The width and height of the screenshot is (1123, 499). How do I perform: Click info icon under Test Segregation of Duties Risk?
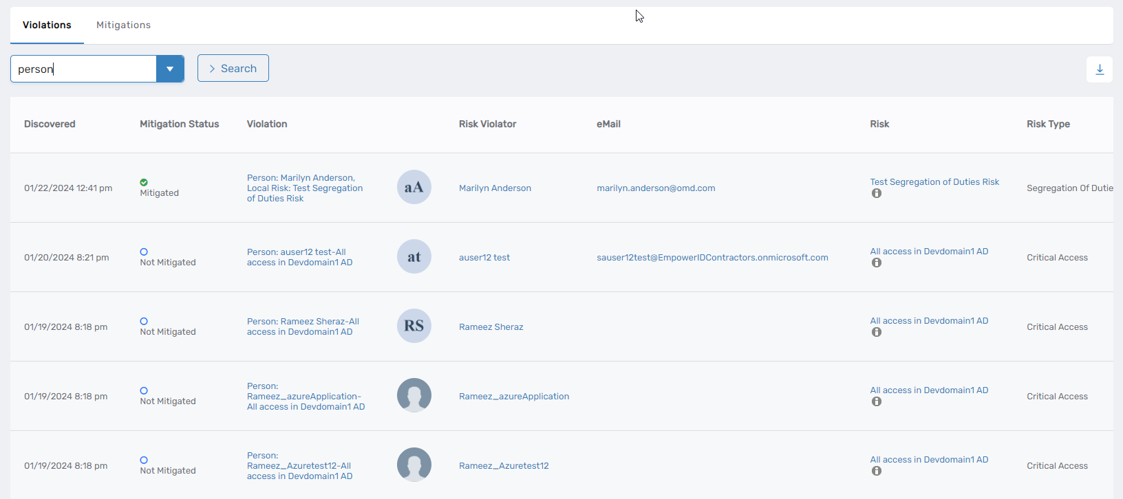pyautogui.click(x=876, y=194)
